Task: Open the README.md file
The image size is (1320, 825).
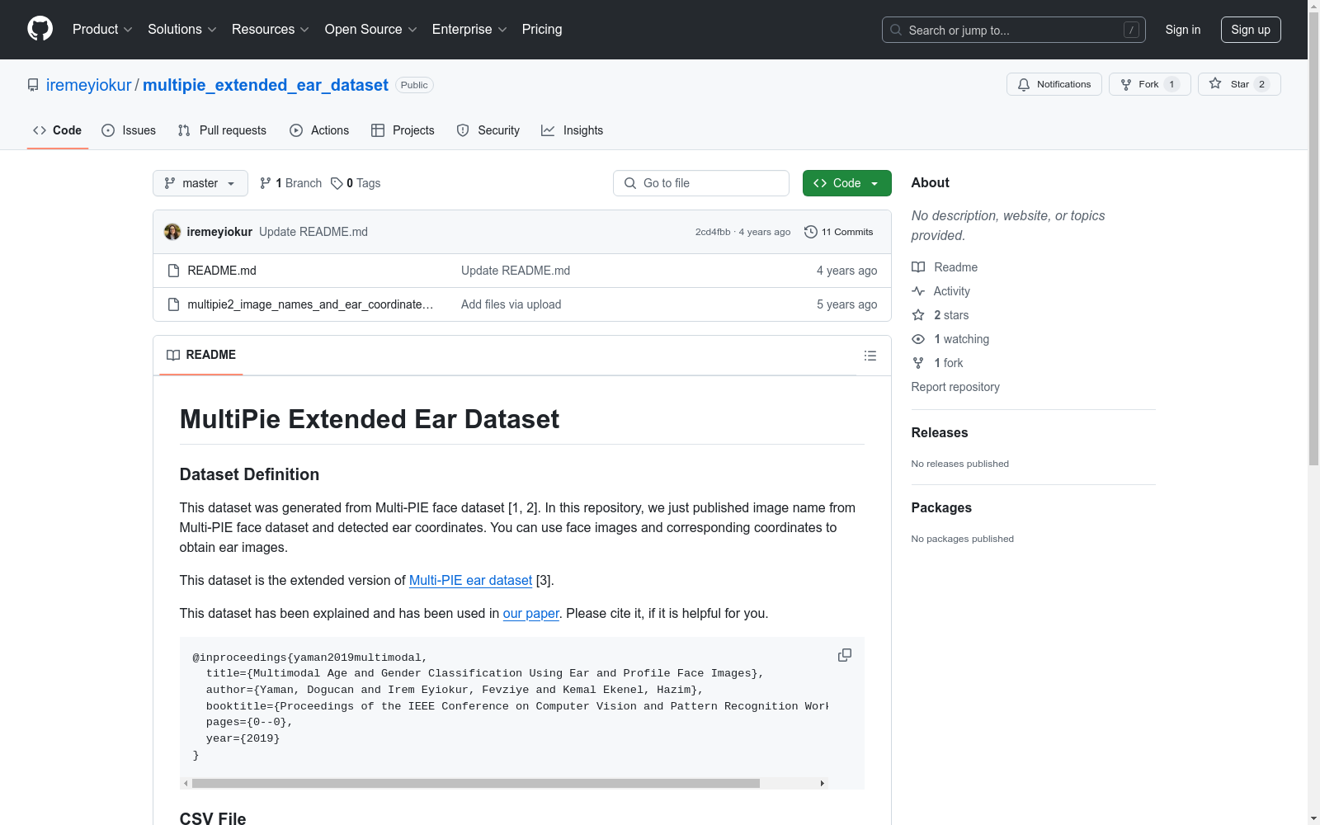Action: [x=222, y=271]
